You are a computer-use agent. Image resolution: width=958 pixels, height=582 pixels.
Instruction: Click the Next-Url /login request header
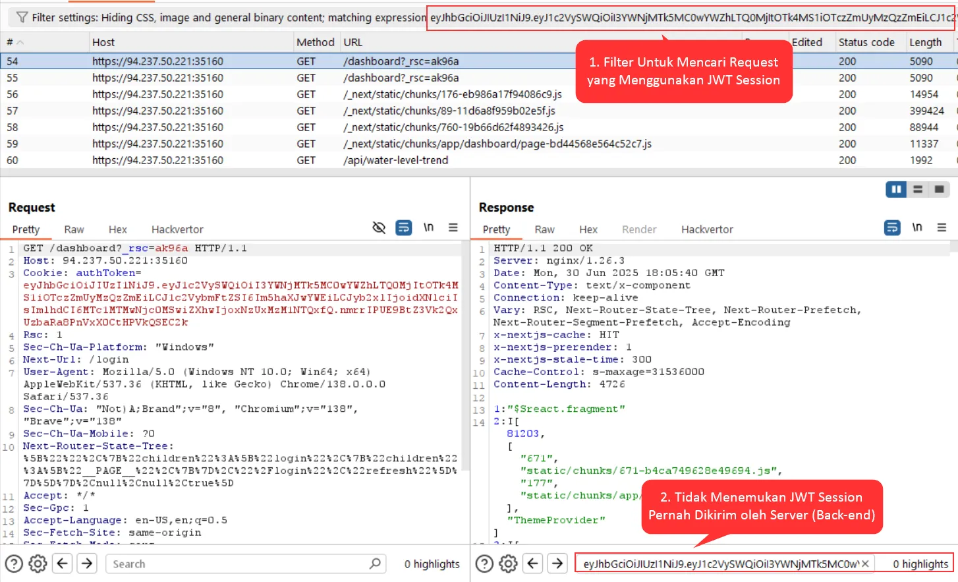pyautogui.click(x=76, y=359)
